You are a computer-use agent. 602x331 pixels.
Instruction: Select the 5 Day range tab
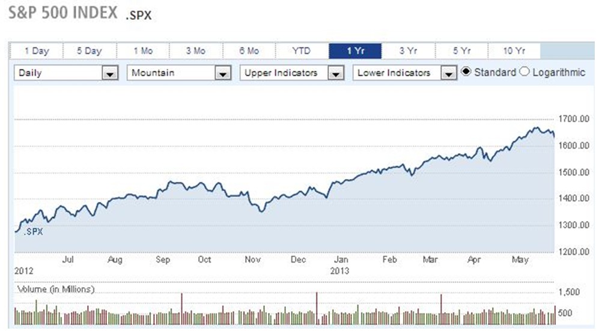pos(89,51)
